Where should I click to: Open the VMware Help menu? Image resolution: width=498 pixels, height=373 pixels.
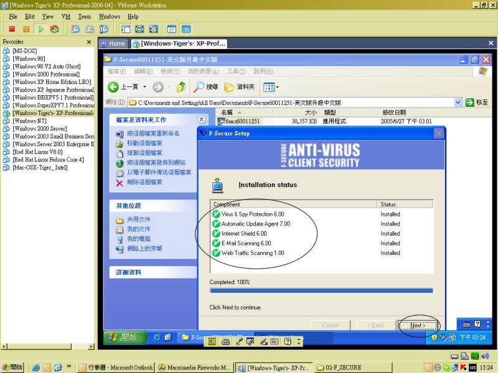coord(133,17)
